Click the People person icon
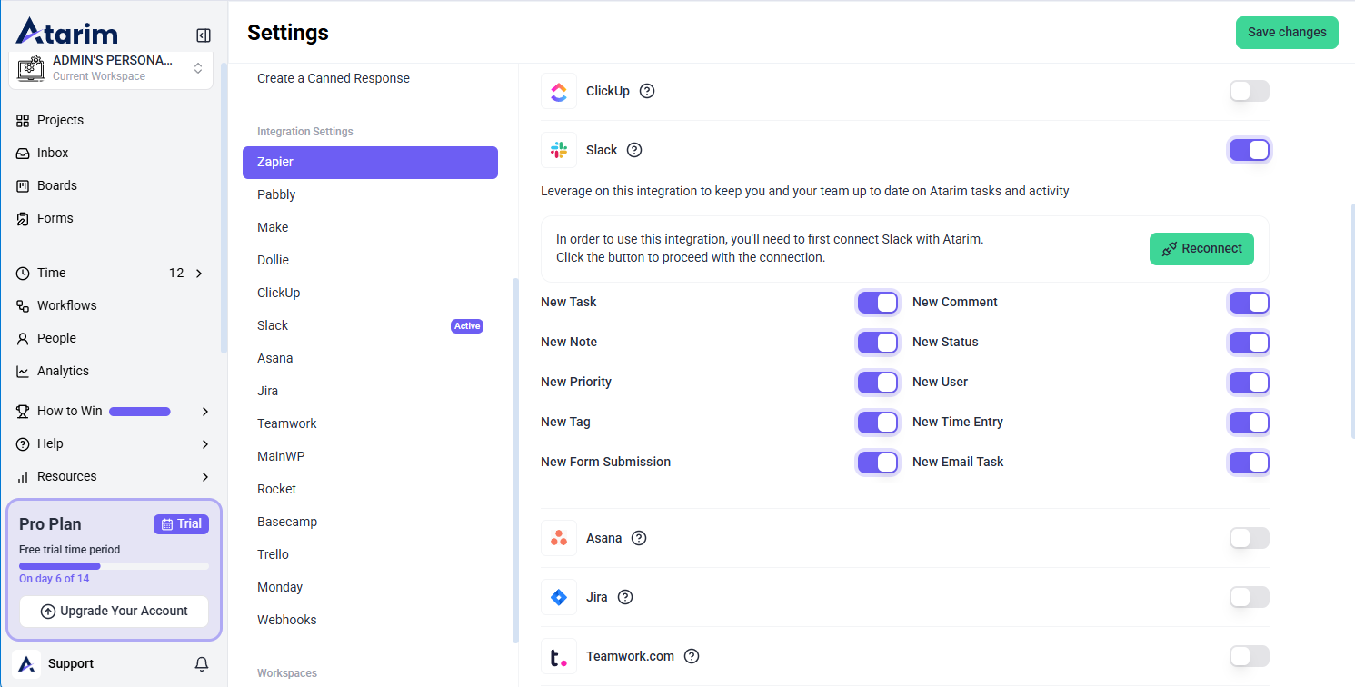This screenshot has height=687, width=1355. click(x=23, y=339)
